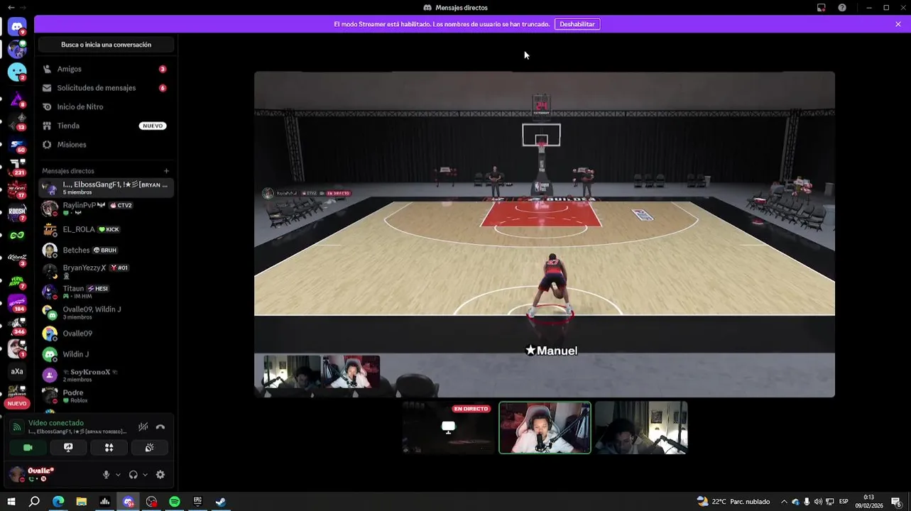Viewport: 911px width, 511px height.
Task: Create a new direct message plus
Action: tap(166, 171)
